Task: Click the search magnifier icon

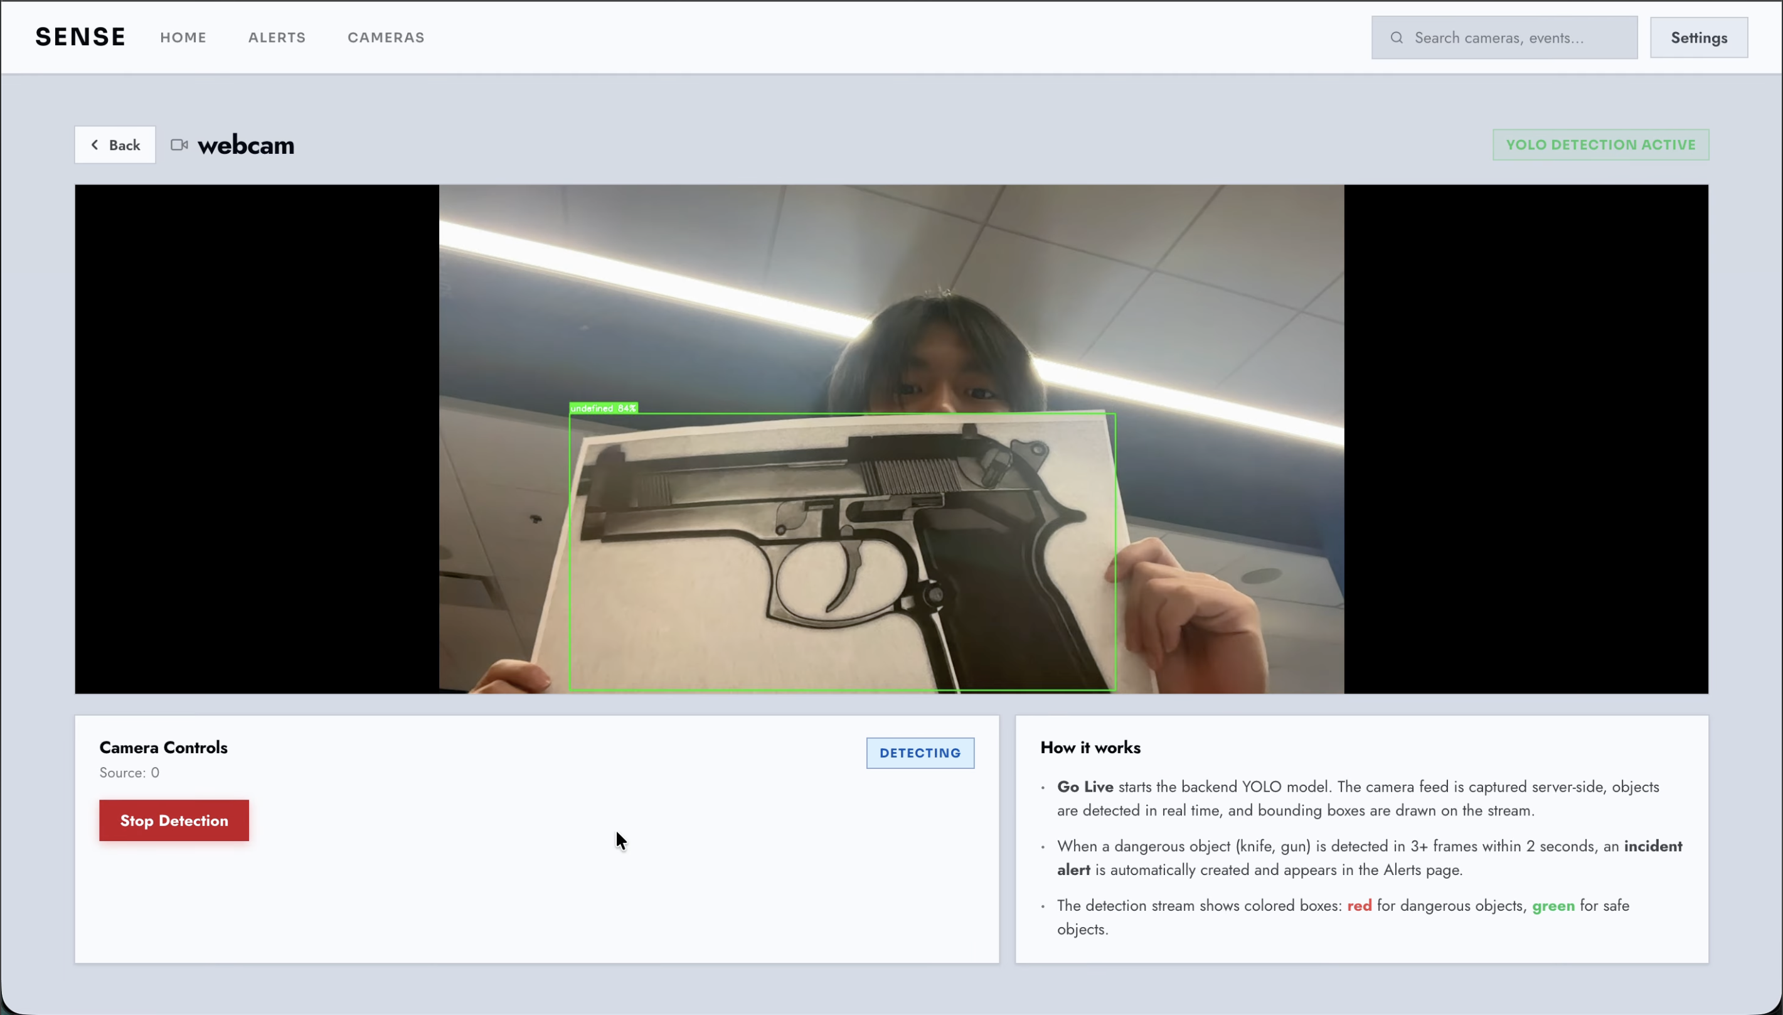Action: click(1397, 38)
